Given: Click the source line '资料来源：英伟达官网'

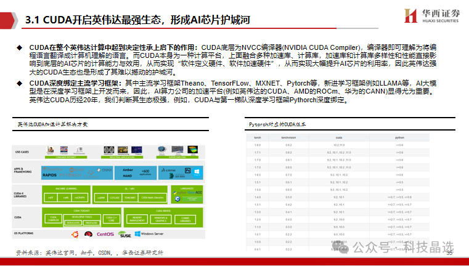Looking at the screenshot, I should (x=45, y=253).
